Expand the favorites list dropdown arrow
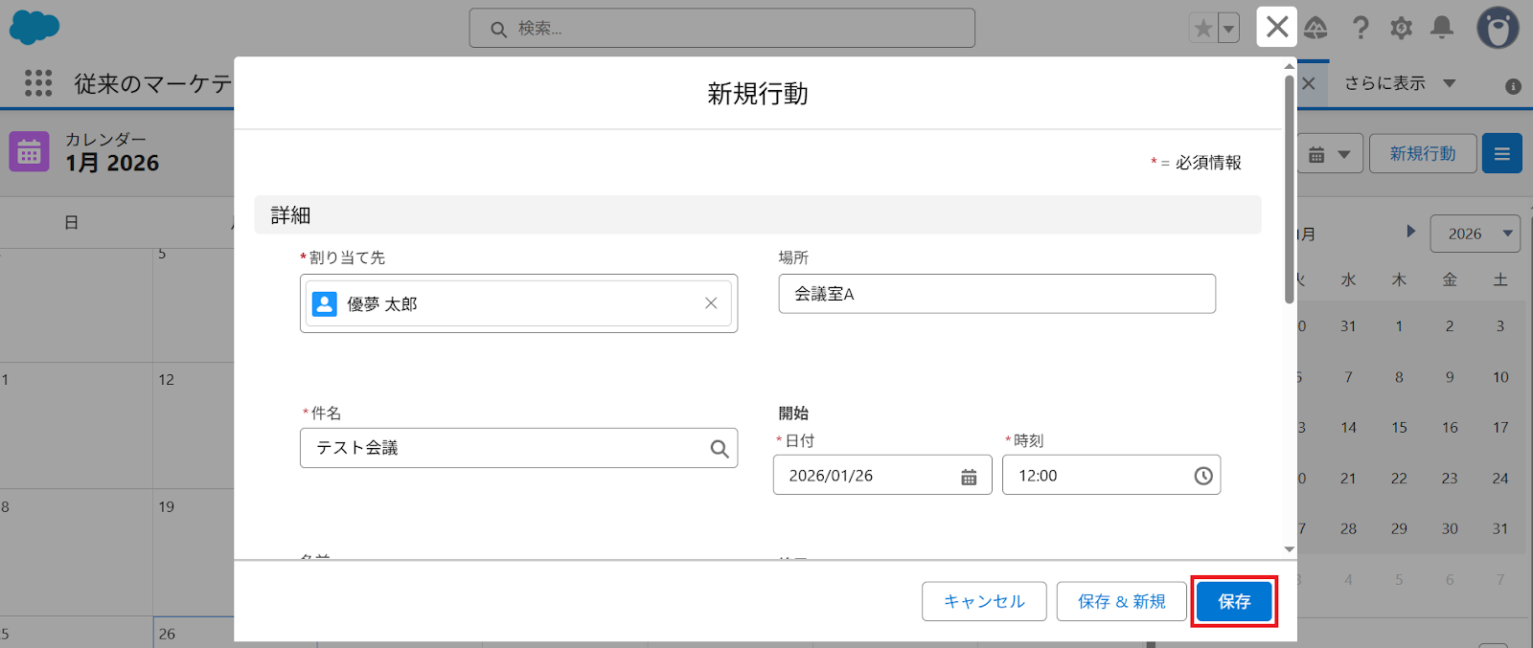Screen dimensions: 1533x648 point(1228,29)
